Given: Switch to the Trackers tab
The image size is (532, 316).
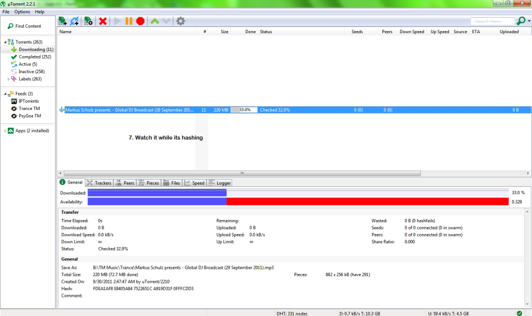Looking at the screenshot, I should pyautogui.click(x=99, y=183).
